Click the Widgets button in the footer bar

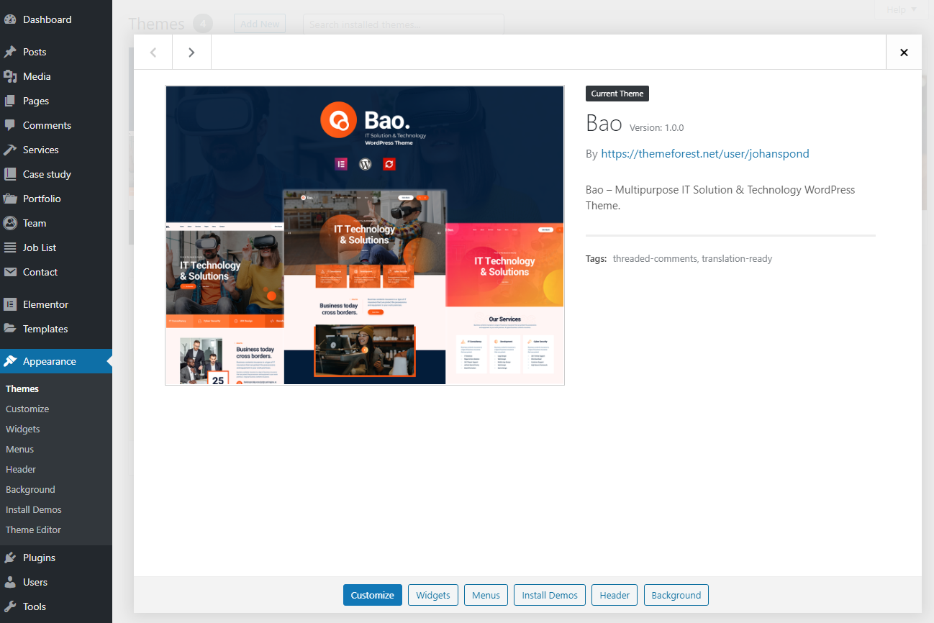[x=433, y=595]
